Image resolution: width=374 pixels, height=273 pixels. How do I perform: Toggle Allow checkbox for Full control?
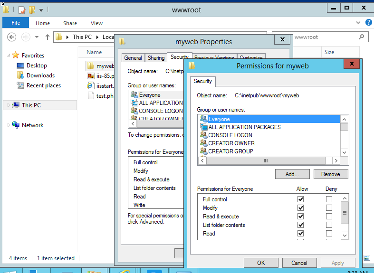tap(300, 199)
